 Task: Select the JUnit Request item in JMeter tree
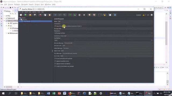click(x=27, y=21)
